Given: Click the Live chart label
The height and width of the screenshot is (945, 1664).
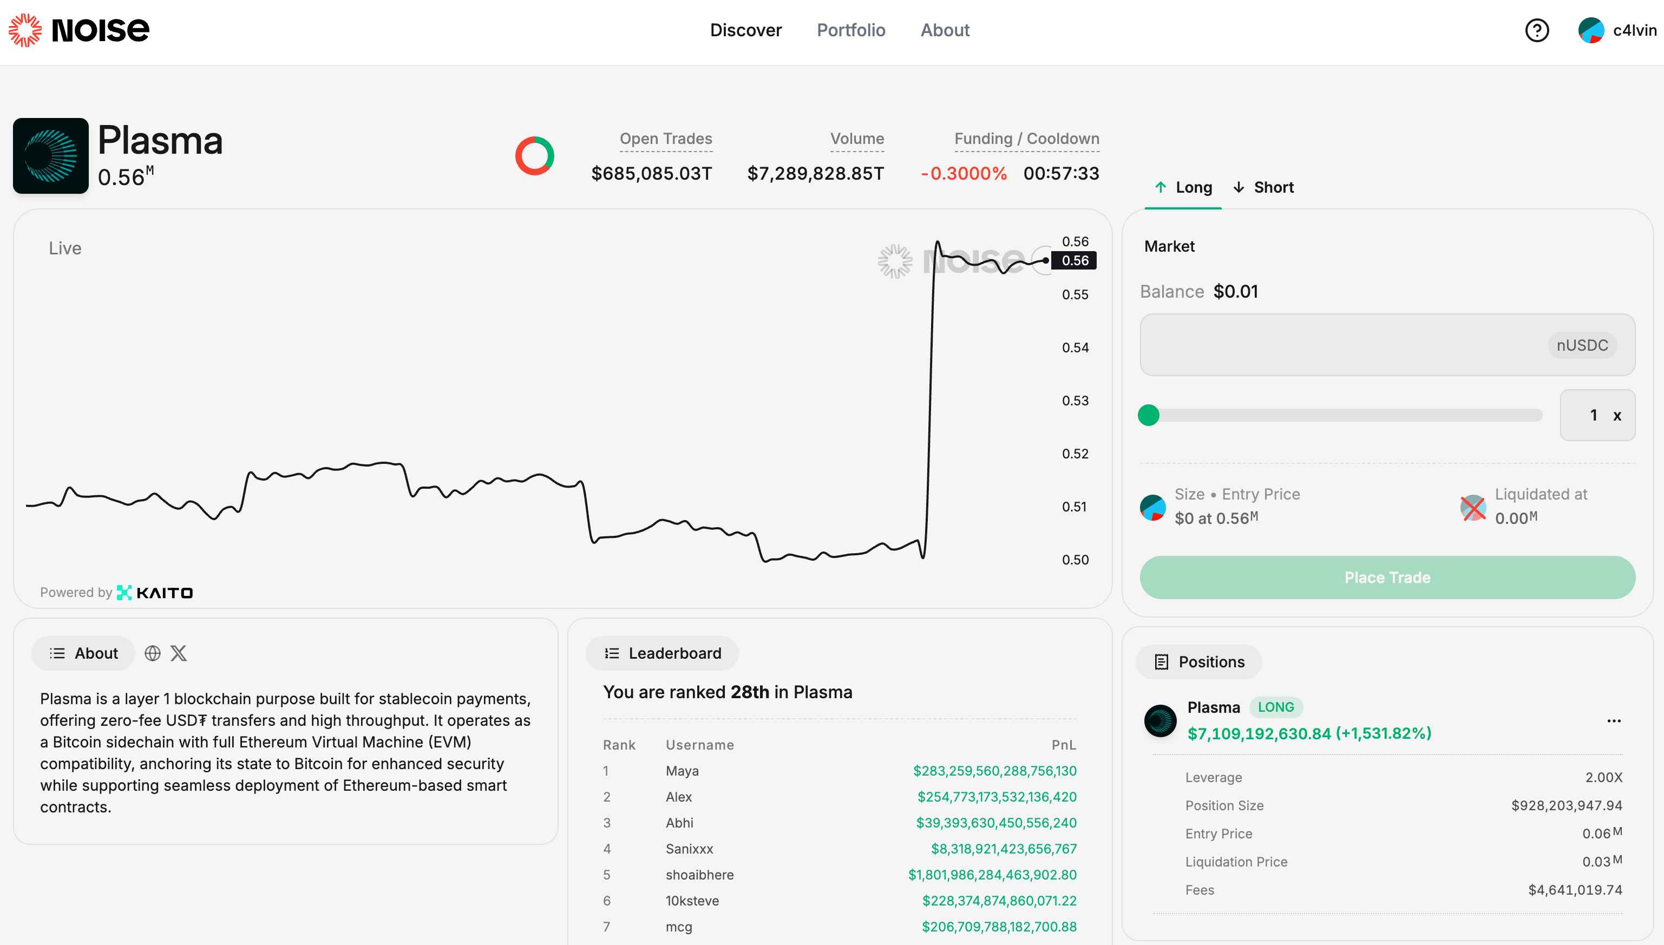Looking at the screenshot, I should tap(65, 248).
